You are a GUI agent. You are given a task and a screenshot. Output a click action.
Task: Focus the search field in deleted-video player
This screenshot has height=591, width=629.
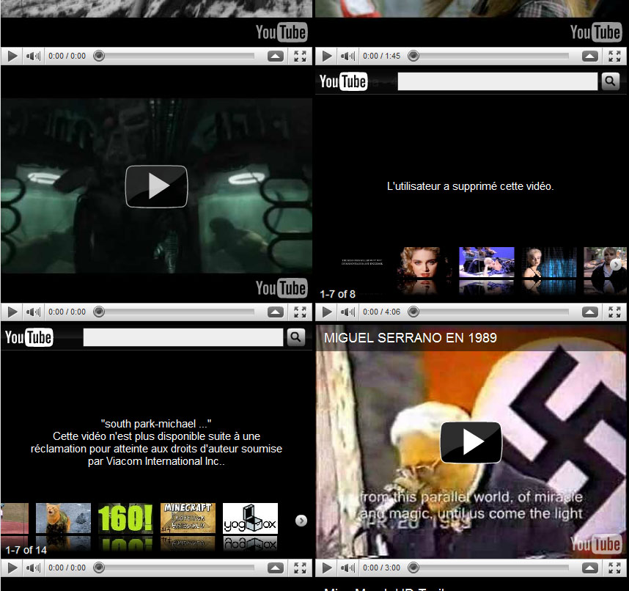(498, 81)
